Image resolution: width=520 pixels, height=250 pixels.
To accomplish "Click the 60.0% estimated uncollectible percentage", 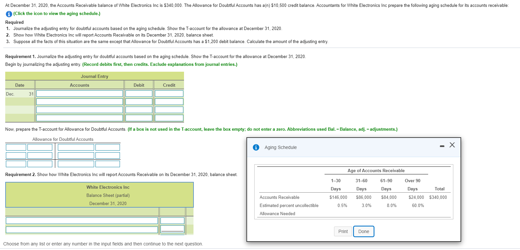I will coord(418,205).
